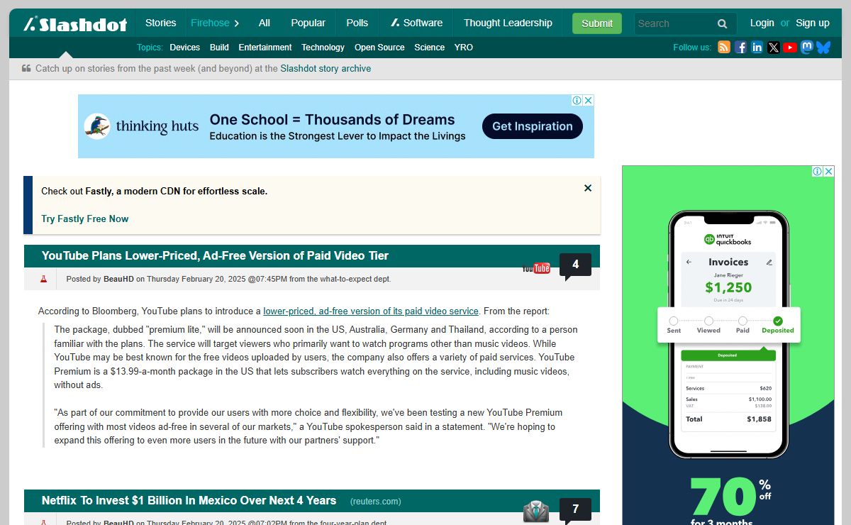Open Slashdot's Mastodon icon
Screen dimensions: 851x525
(807, 48)
